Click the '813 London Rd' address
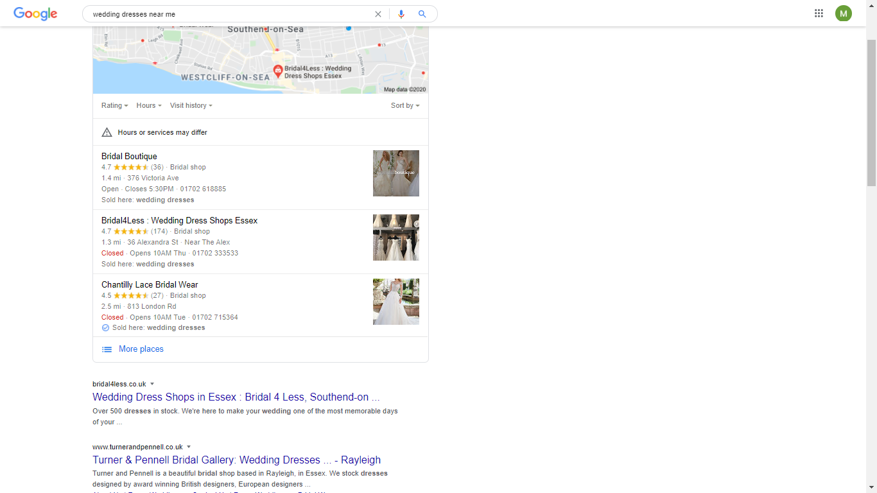 (x=152, y=306)
